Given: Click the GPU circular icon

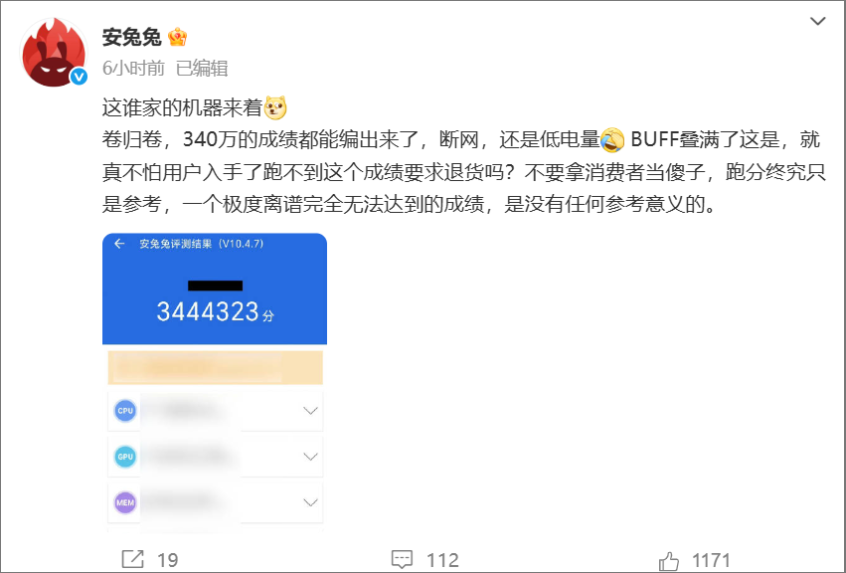Looking at the screenshot, I should [125, 457].
